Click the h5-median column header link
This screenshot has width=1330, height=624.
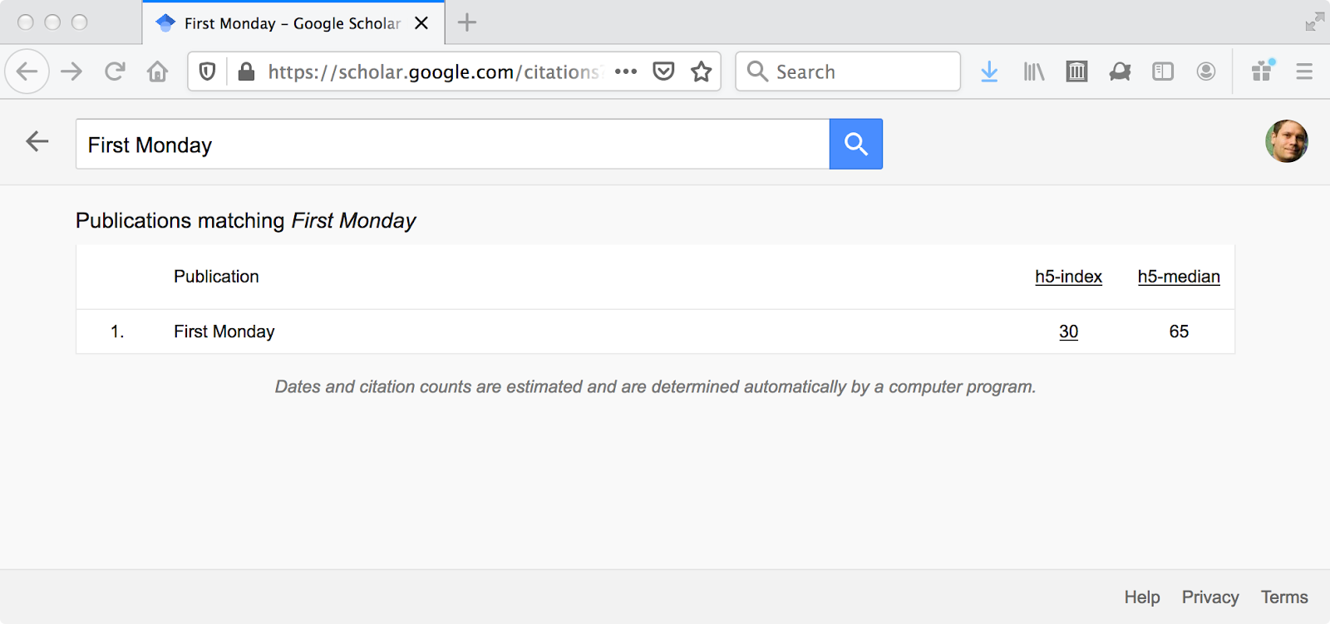click(1179, 277)
